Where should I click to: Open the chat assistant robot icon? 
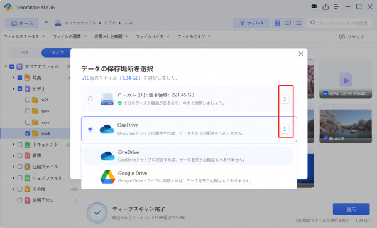(314, 7)
